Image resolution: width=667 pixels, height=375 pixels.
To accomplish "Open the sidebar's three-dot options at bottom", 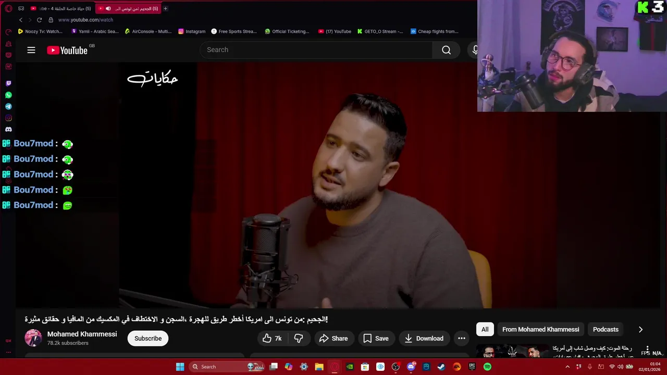I will pos(8,352).
